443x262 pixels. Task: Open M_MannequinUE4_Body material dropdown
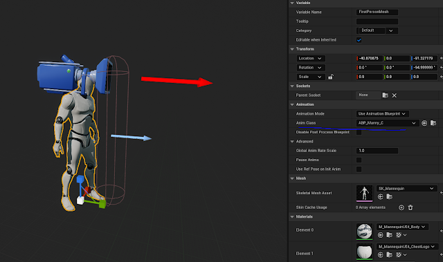(x=402, y=227)
